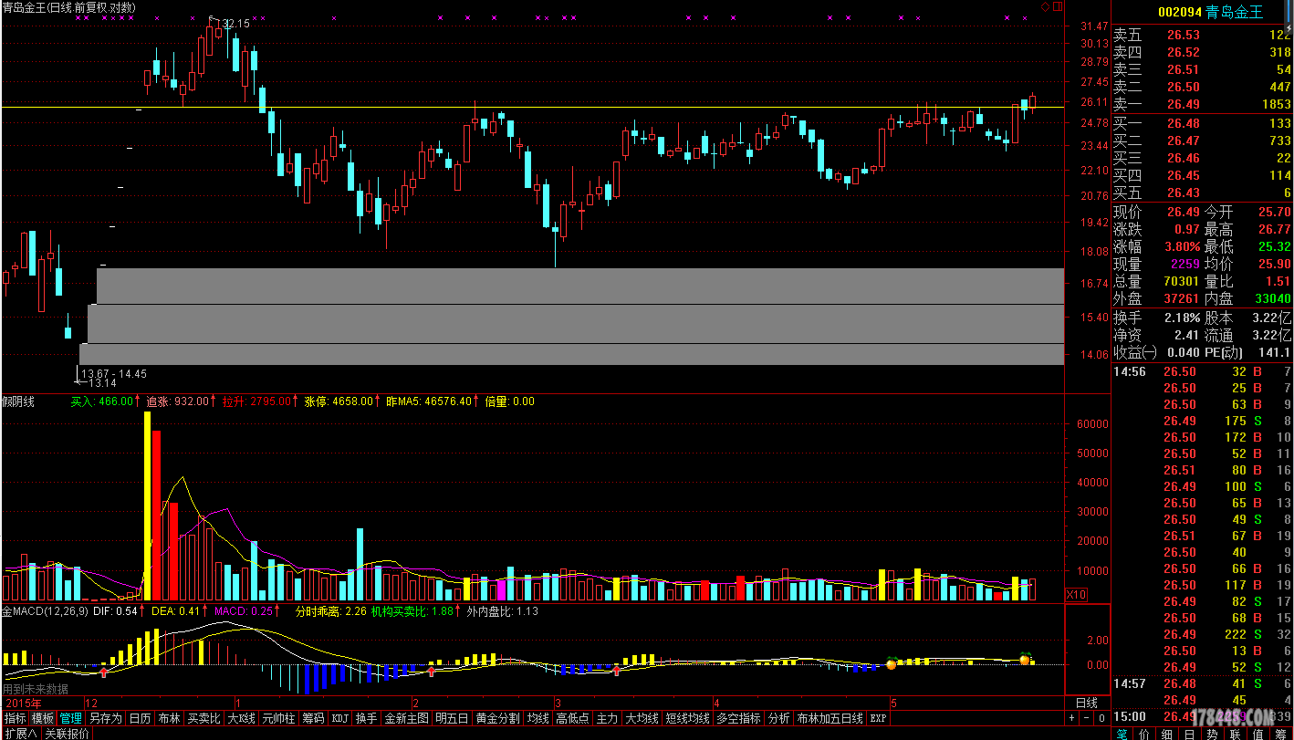Select the 管理 tab
Screen dimensions: 1294x740
(x=71, y=718)
